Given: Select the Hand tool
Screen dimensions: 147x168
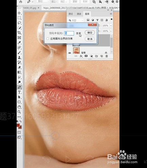Looking at the screenshot, I should pyautogui.click(x=19, y=107).
